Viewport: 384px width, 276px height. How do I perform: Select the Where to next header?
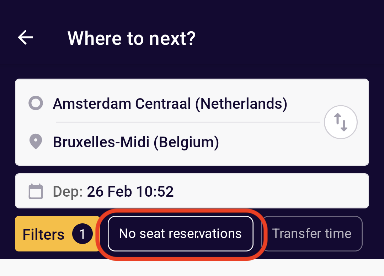[132, 38]
